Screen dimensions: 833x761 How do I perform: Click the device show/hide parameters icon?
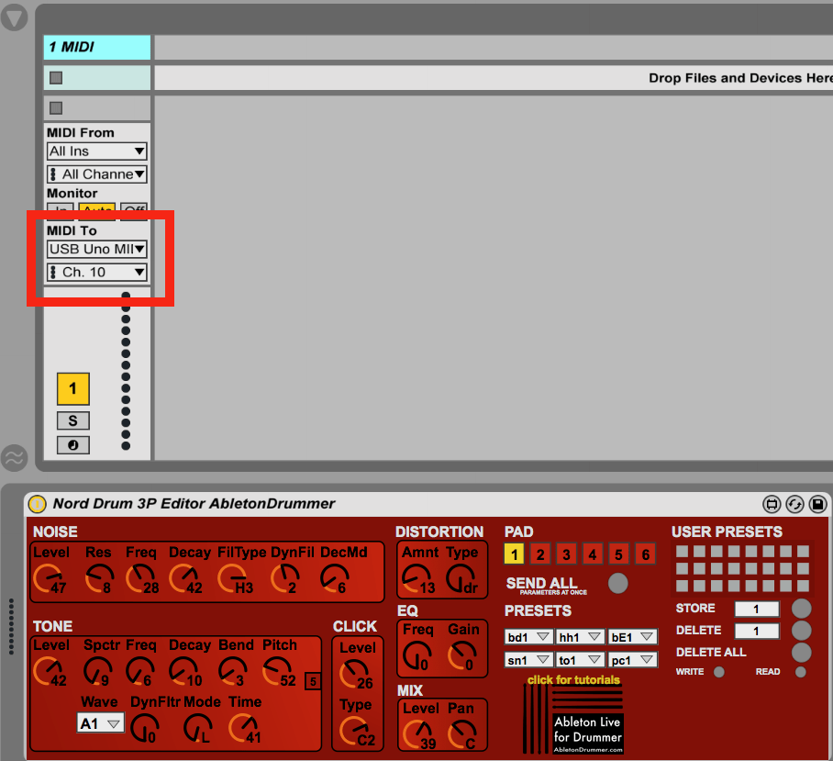[x=772, y=504]
